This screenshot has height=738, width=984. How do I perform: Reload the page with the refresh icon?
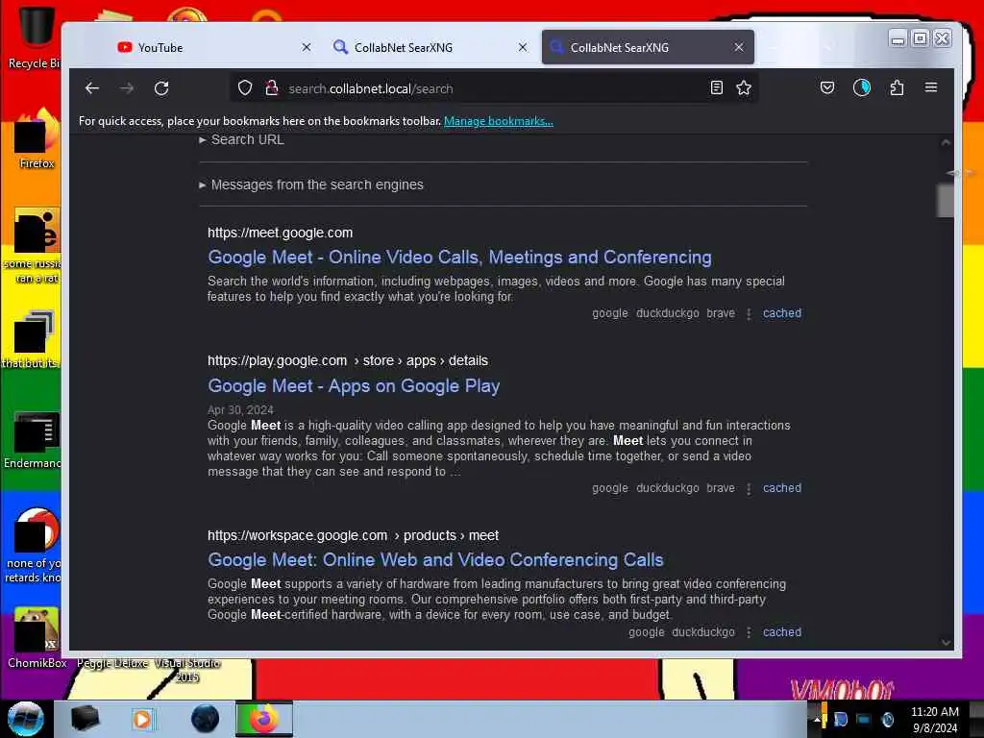coord(161,88)
